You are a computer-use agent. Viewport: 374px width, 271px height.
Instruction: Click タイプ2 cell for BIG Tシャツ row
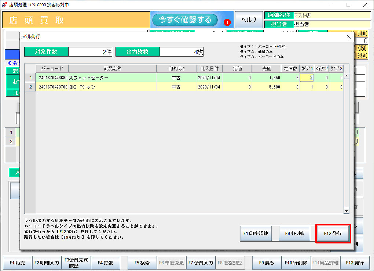[x=321, y=87]
